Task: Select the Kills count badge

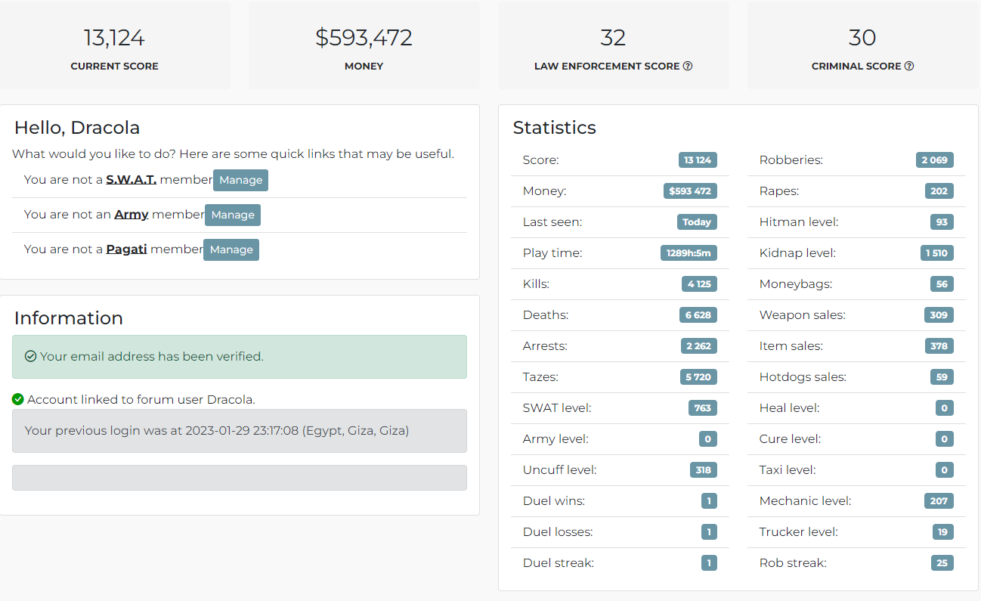Action: 699,284
